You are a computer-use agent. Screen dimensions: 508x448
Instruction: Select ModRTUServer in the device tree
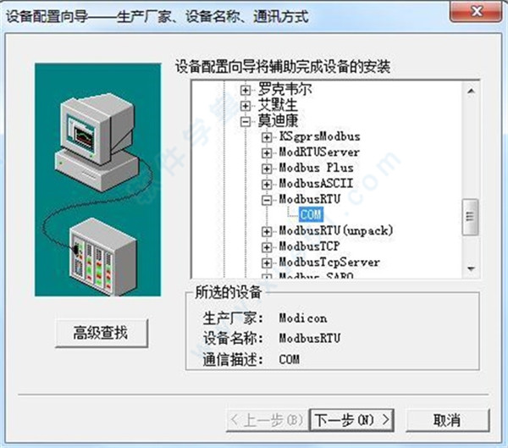319,152
